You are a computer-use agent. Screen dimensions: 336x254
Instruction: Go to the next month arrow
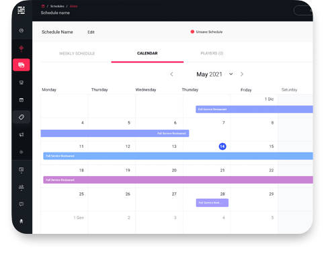point(242,74)
